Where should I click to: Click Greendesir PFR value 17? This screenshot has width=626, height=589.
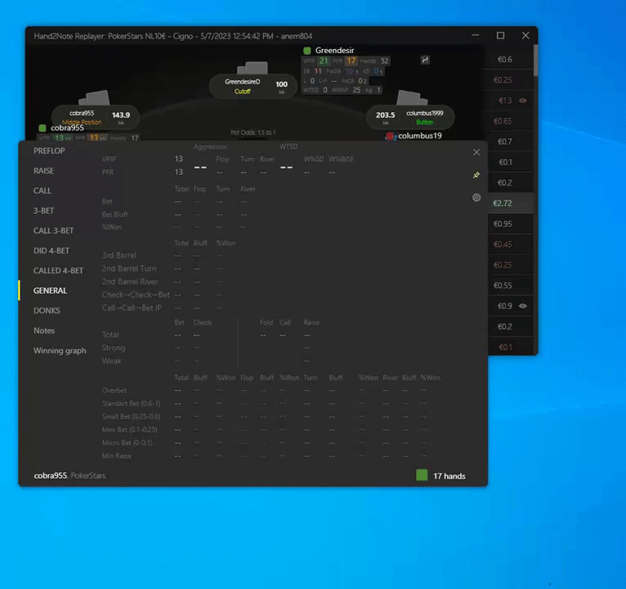point(351,61)
